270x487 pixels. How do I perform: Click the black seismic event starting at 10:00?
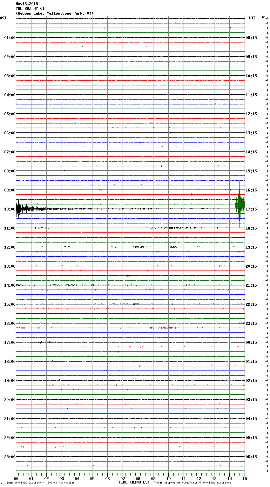point(38,209)
